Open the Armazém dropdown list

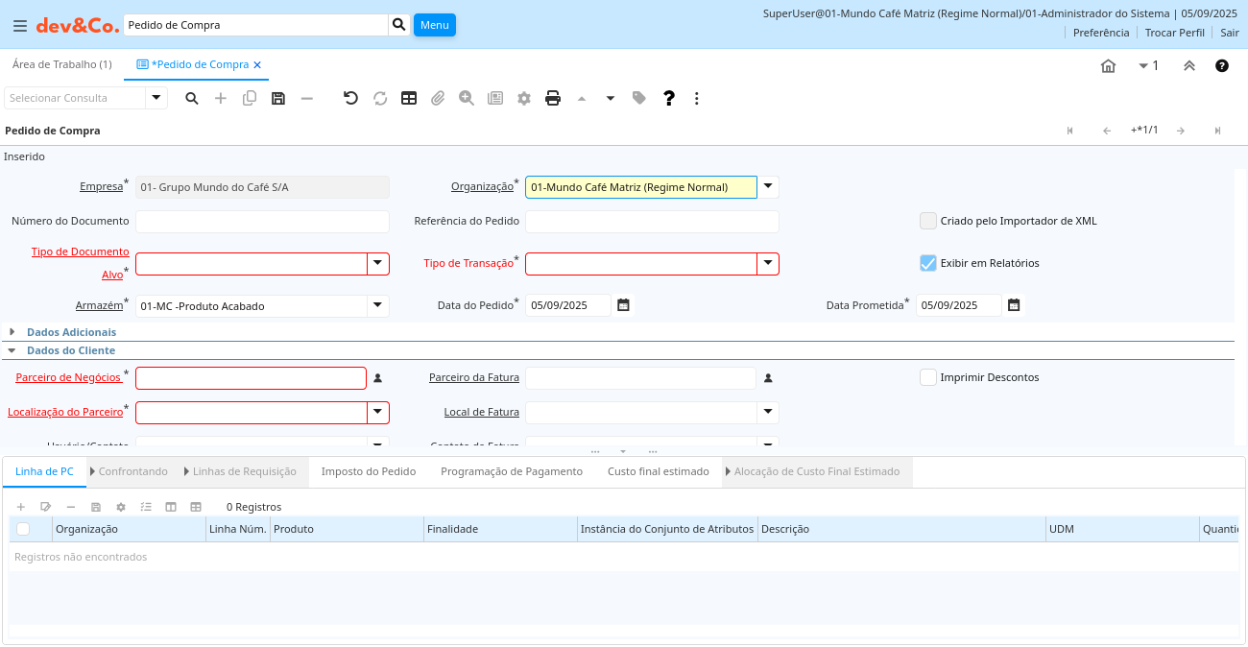point(377,306)
